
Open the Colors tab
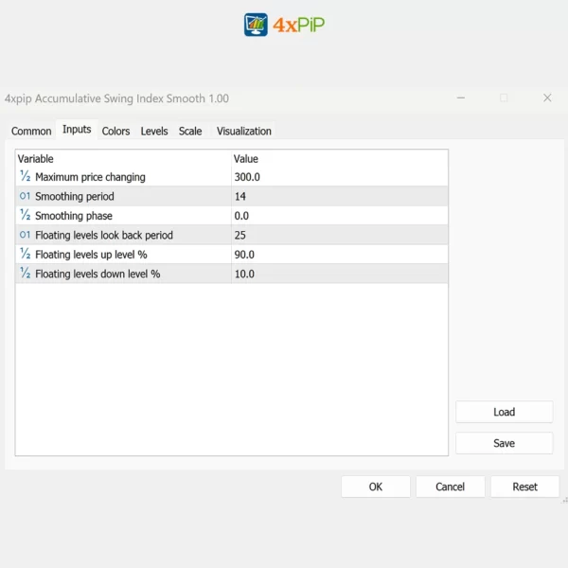pyautogui.click(x=115, y=132)
